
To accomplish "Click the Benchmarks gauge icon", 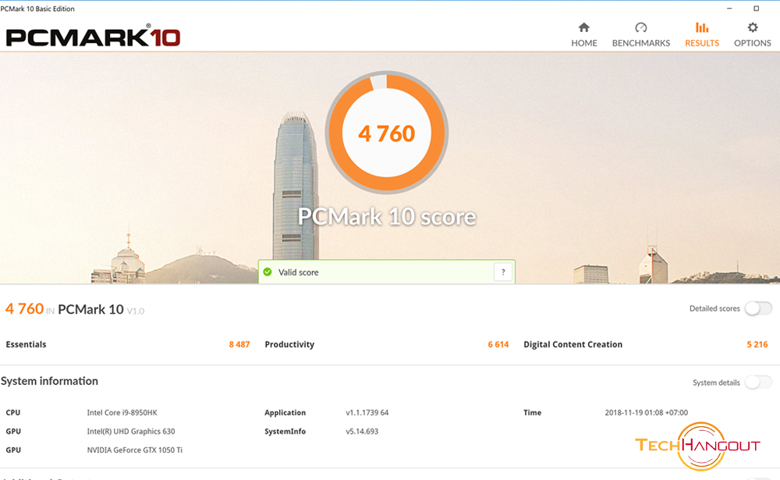I will [x=640, y=27].
